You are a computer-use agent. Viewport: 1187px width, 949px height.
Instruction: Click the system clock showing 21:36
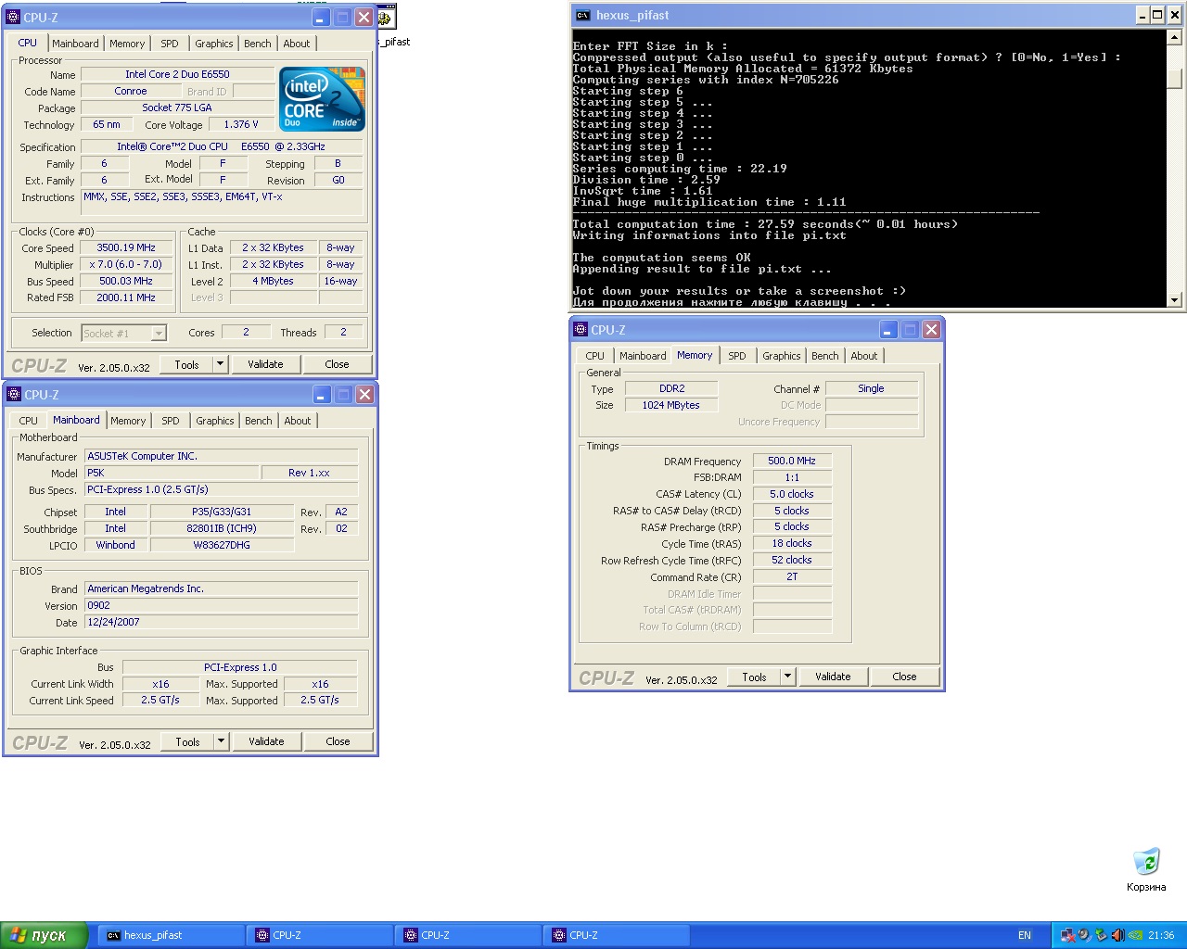tap(1161, 935)
